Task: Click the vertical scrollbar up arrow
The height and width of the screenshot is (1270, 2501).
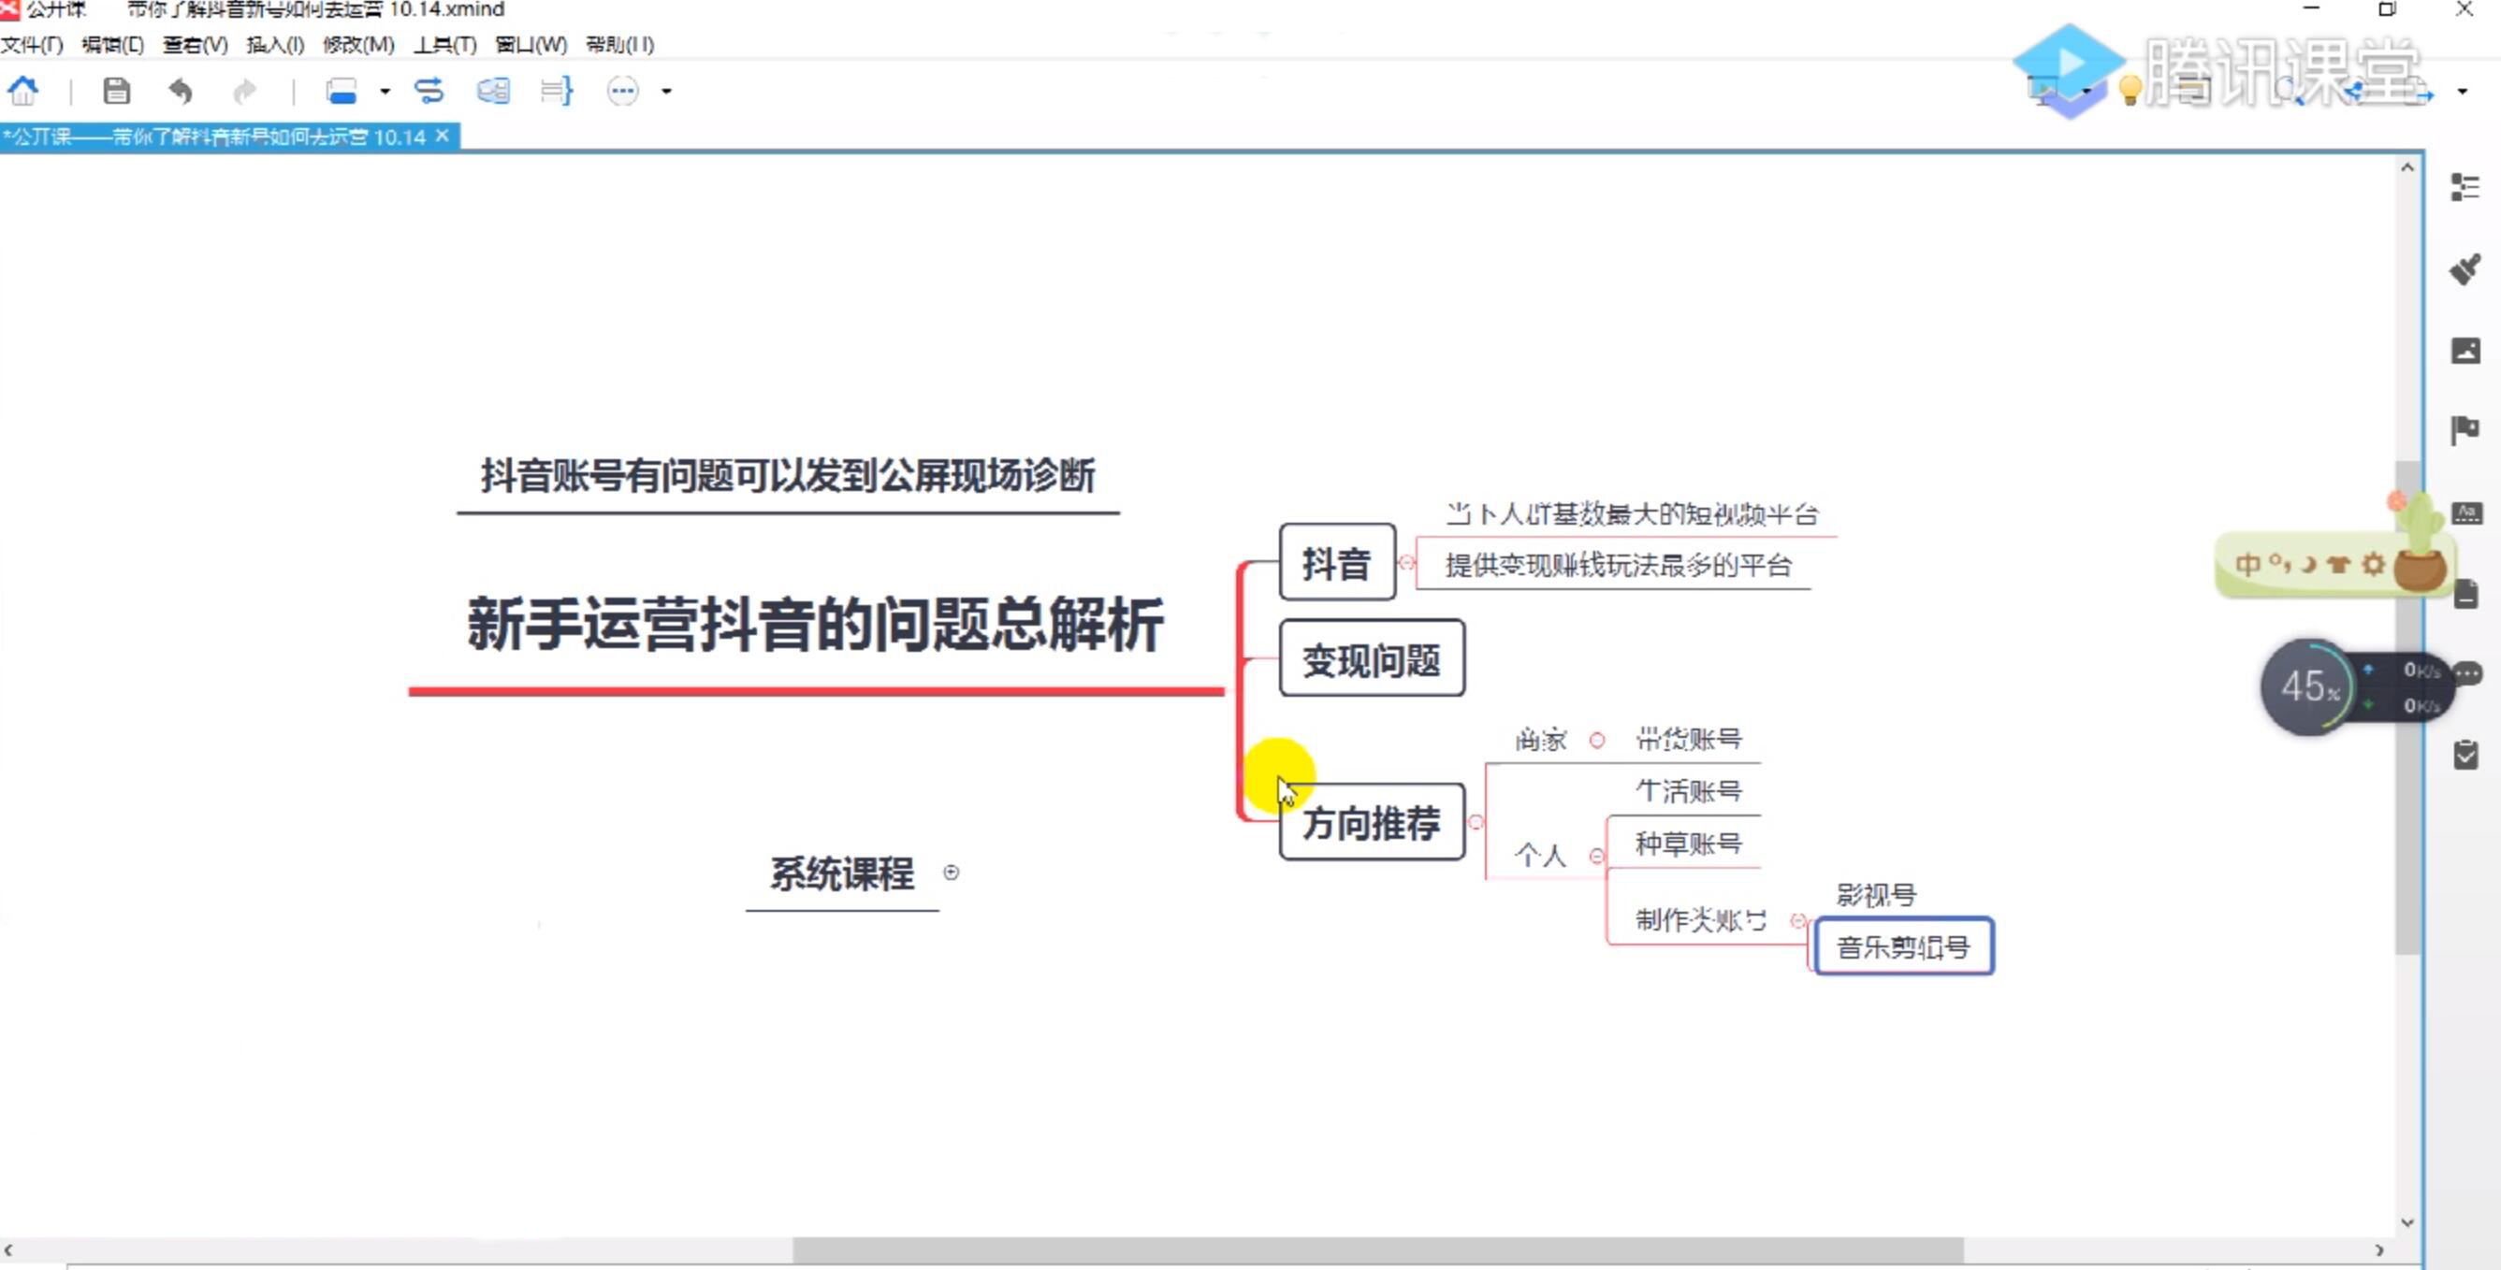Action: (x=2406, y=166)
